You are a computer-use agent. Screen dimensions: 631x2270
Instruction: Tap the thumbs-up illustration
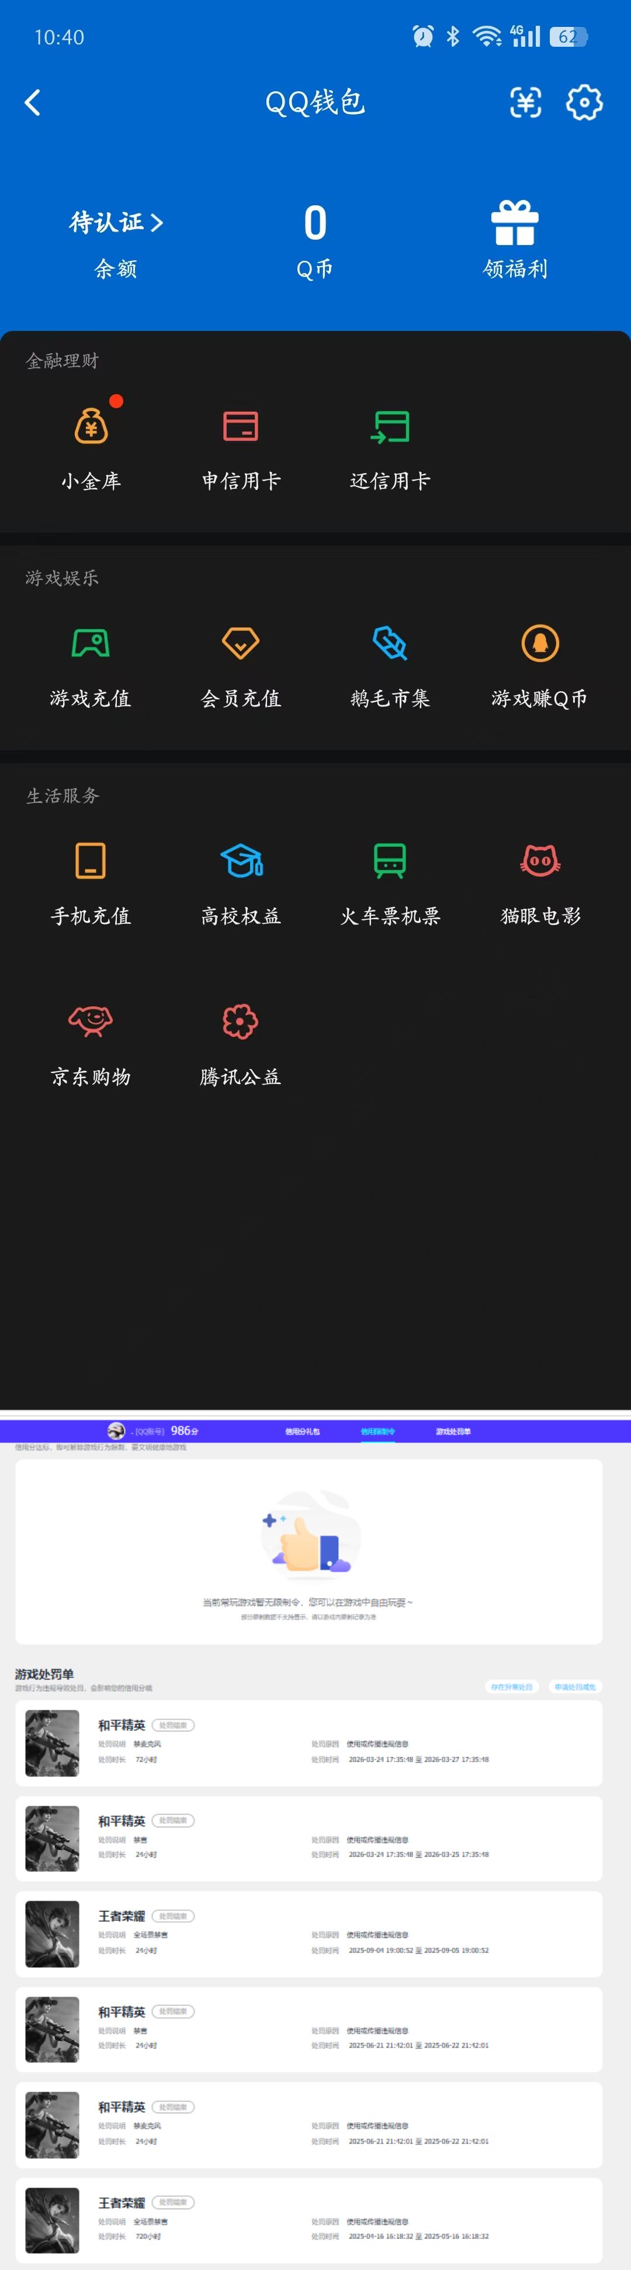pos(310,1535)
